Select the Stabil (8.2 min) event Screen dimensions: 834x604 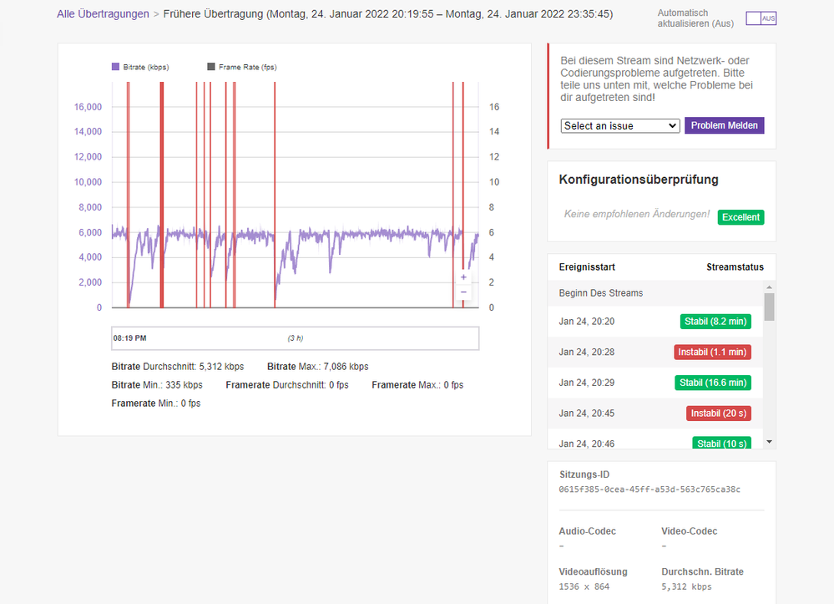coord(715,322)
